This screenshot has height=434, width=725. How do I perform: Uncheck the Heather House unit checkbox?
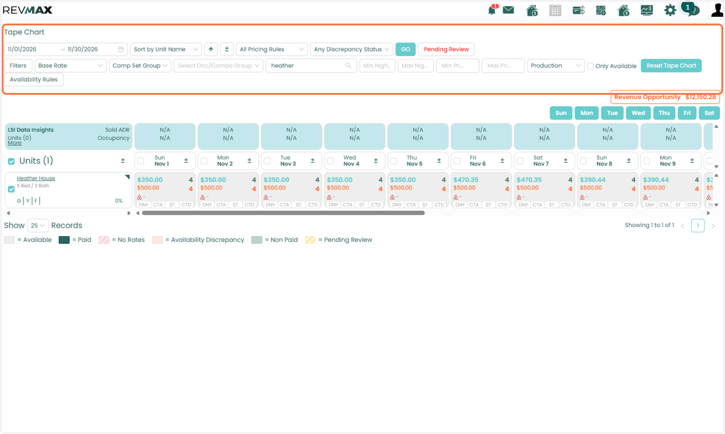click(x=11, y=189)
